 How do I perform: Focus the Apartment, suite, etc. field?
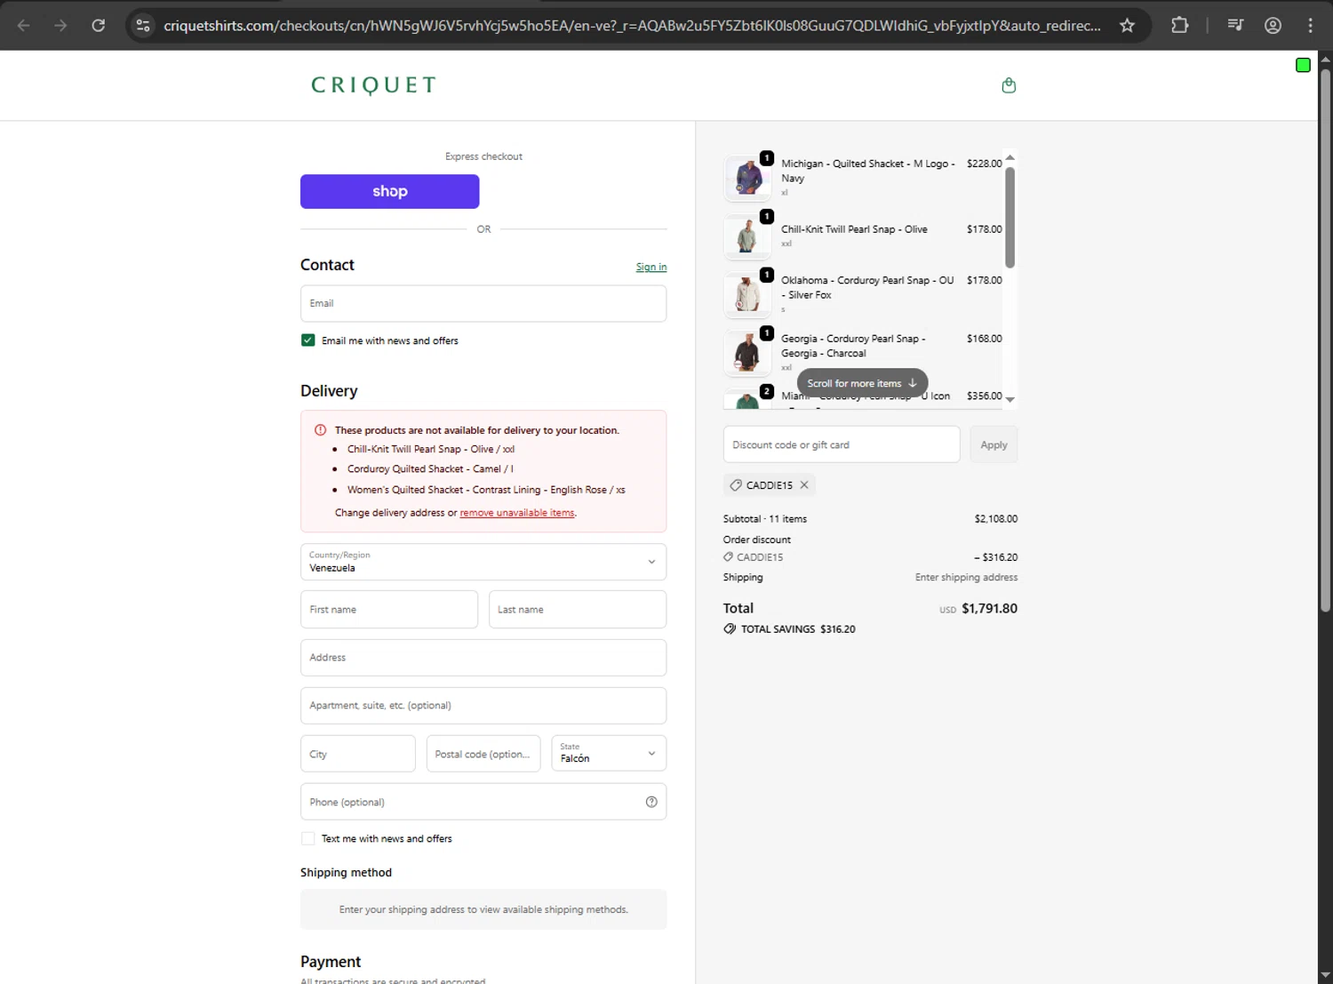483,706
